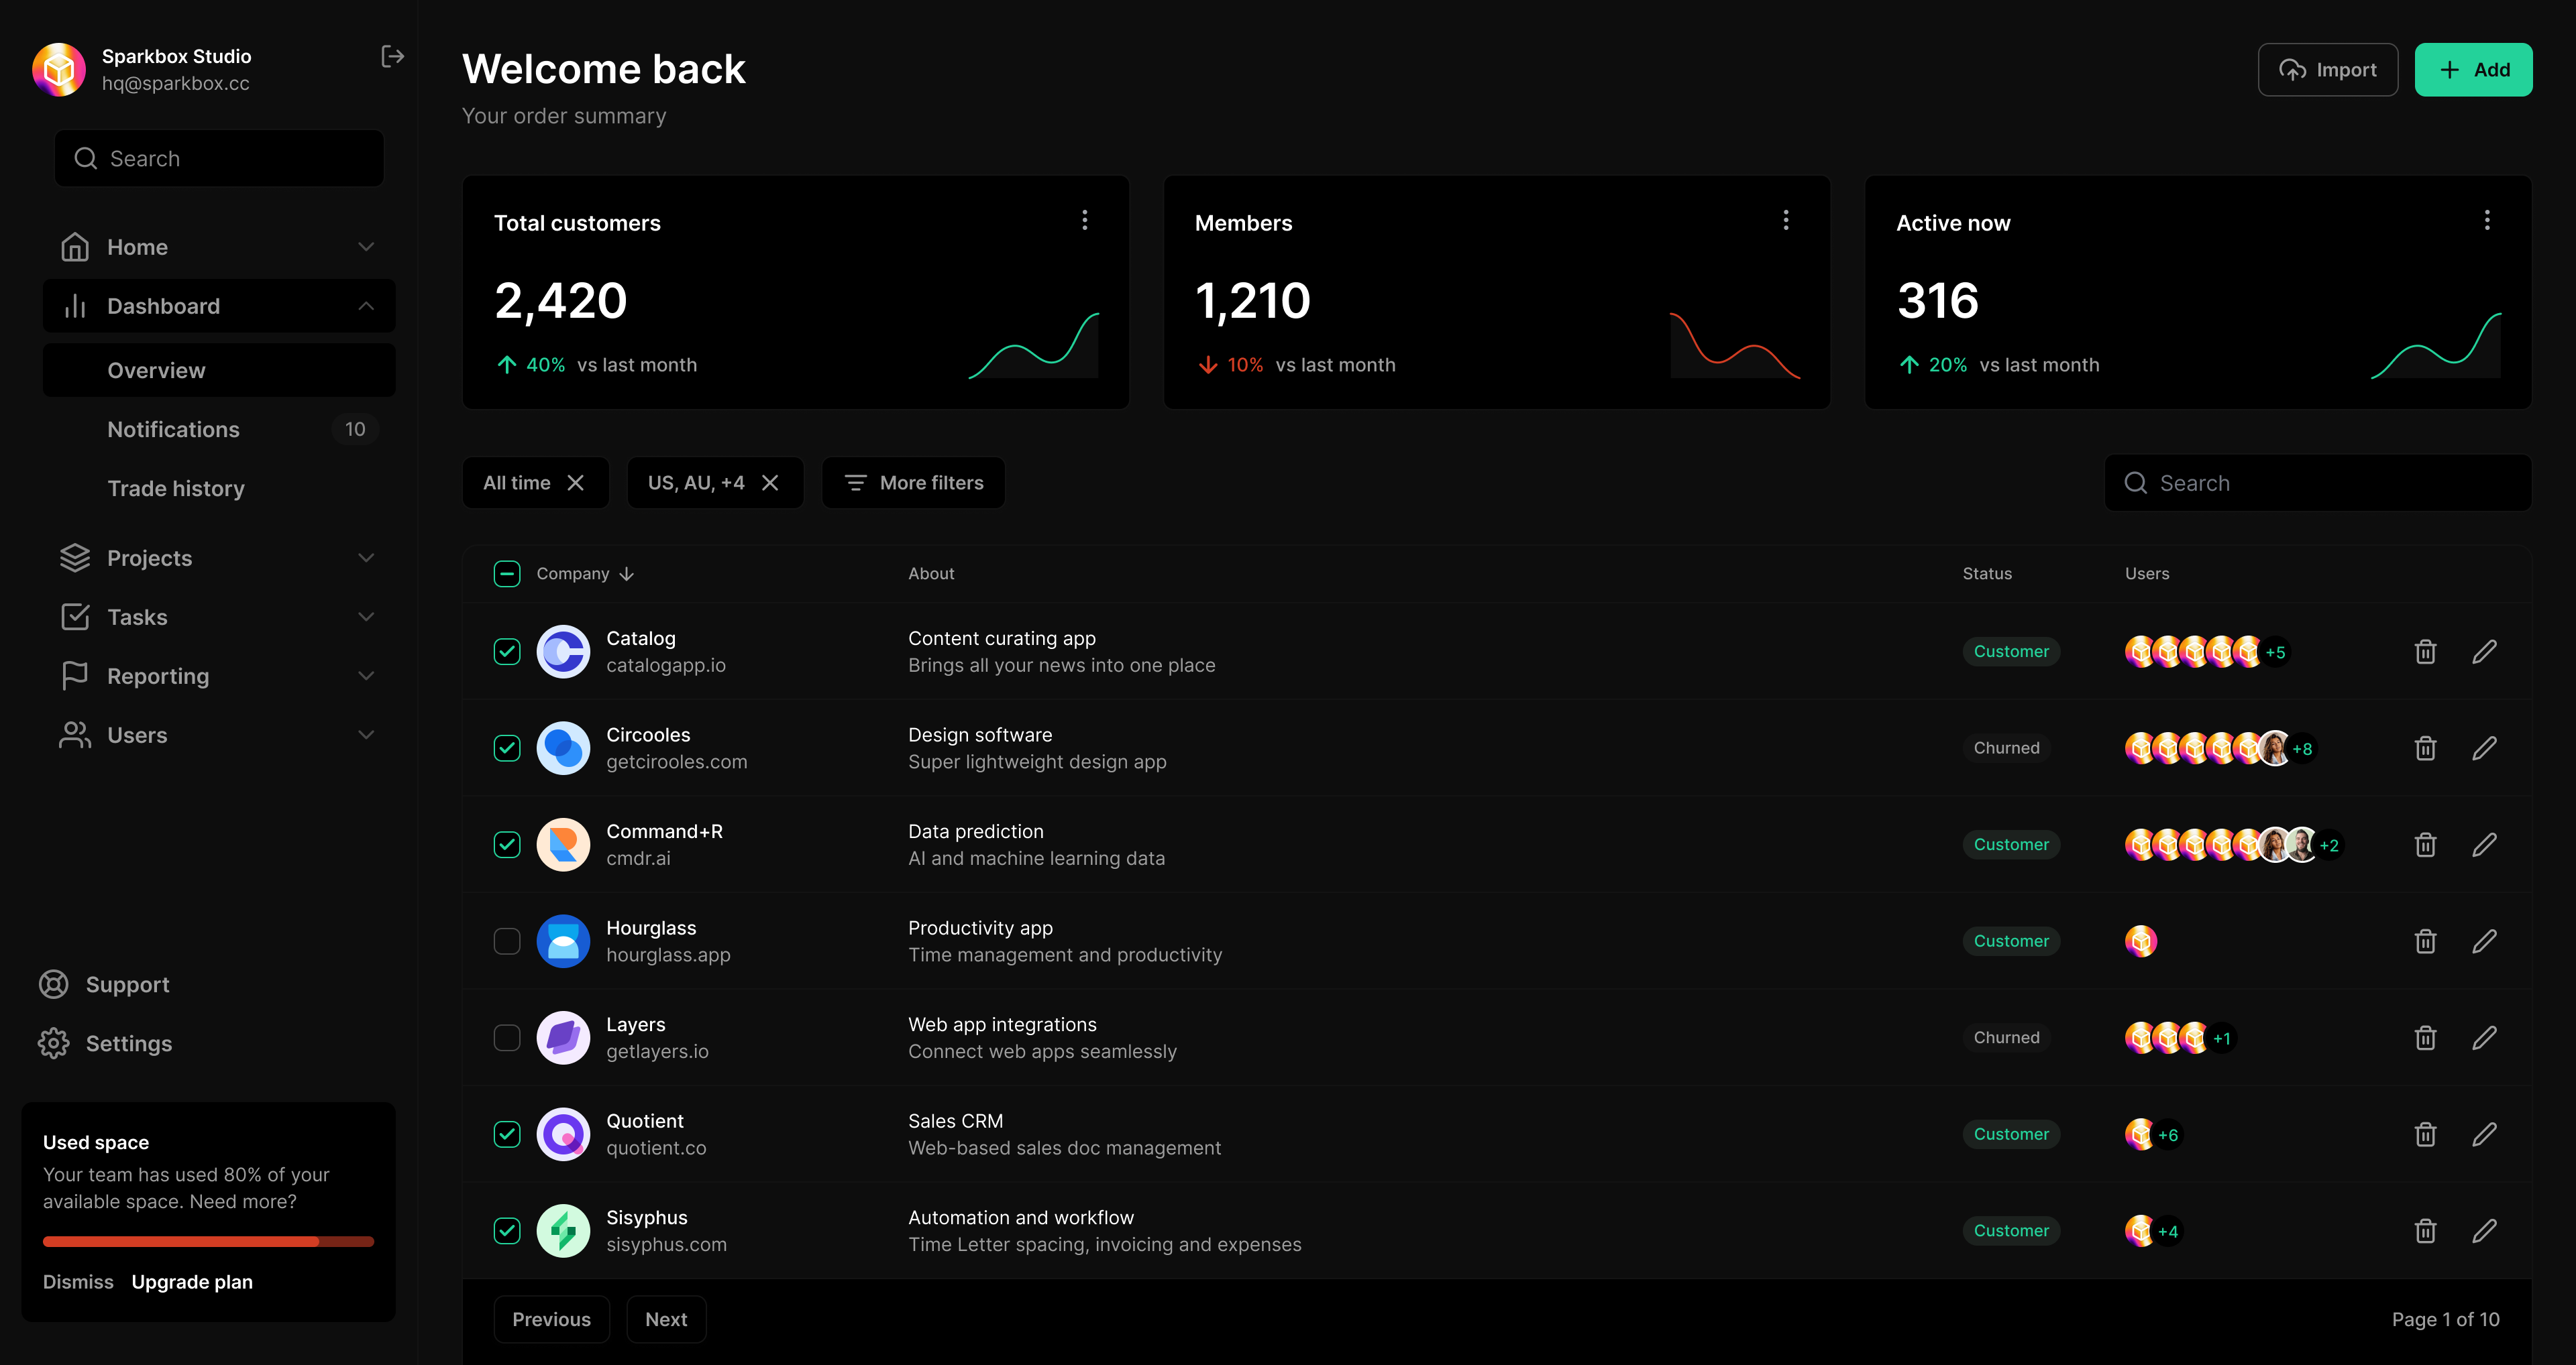Check the Layers row checkbox
Image resolution: width=2576 pixels, height=1365 pixels.
pyautogui.click(x=507, y=1037)
